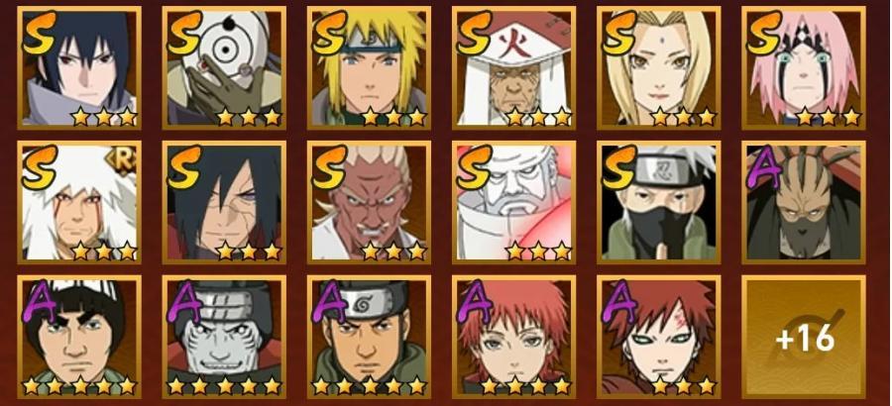Pick the Gaara portrait with forehead mark
This screenshot has height=406, width=892.
[x=659, y=337]
